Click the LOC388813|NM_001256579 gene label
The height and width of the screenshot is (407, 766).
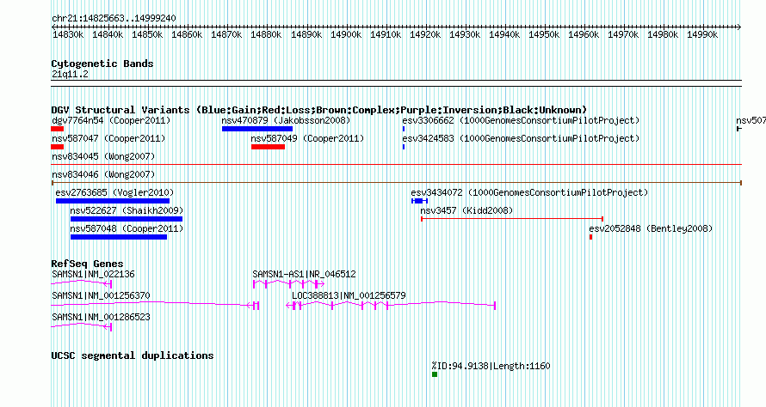(349, 296)
